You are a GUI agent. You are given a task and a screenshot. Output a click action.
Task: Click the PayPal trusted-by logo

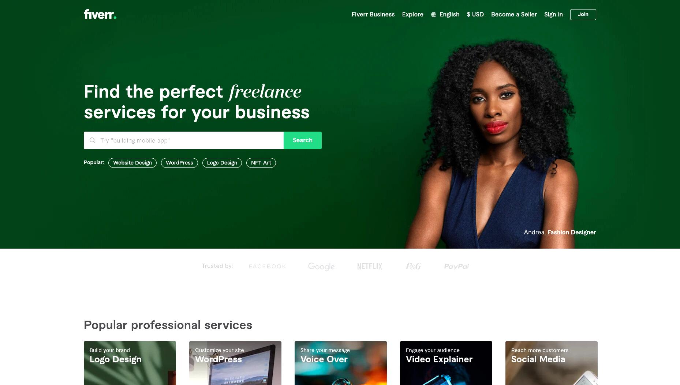(x=456, y=266)
